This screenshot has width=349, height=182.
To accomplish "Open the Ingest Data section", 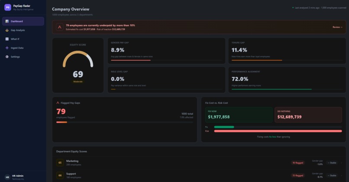I will pyautogui.click(x=23, y=48).
